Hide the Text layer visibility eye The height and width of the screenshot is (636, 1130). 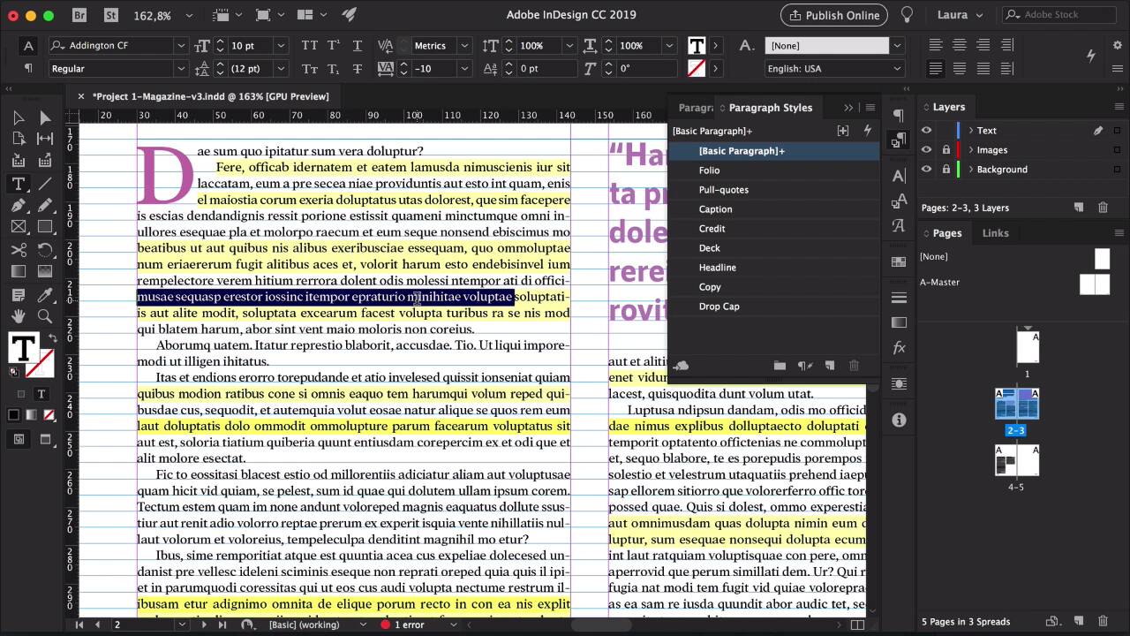coord(926,131)
